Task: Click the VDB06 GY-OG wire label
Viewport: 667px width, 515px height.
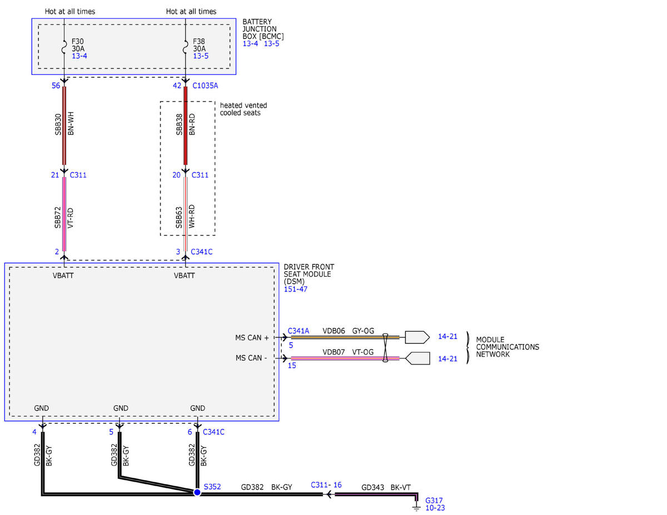Action: (349, 331)
